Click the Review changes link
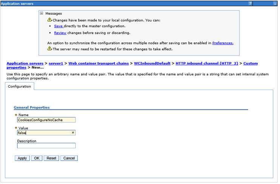This screenshot has width=280, height=184. (x=60, y=33)
